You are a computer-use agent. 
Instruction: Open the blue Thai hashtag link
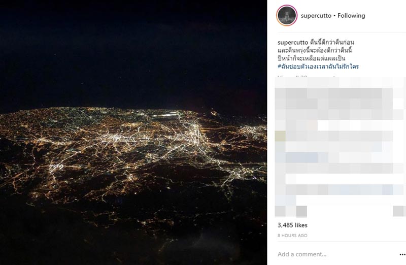[318, 67]
